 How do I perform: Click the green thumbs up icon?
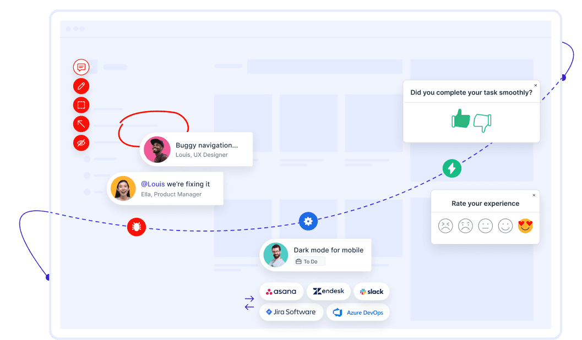point(461,119)
